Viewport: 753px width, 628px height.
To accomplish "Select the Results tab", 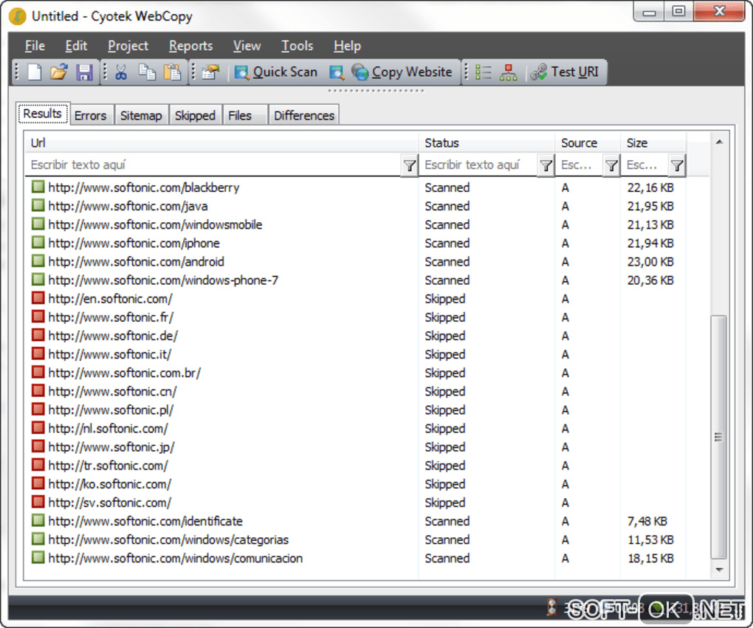I will tap(43, 114).
